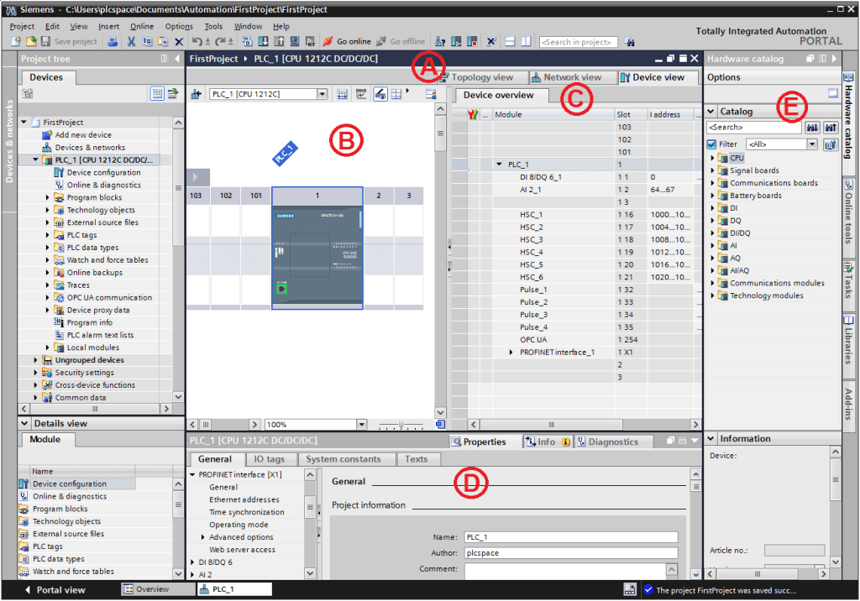Click the Open project folder icon
This screenshot has width=860, height=601.
(x=32, y=41)
